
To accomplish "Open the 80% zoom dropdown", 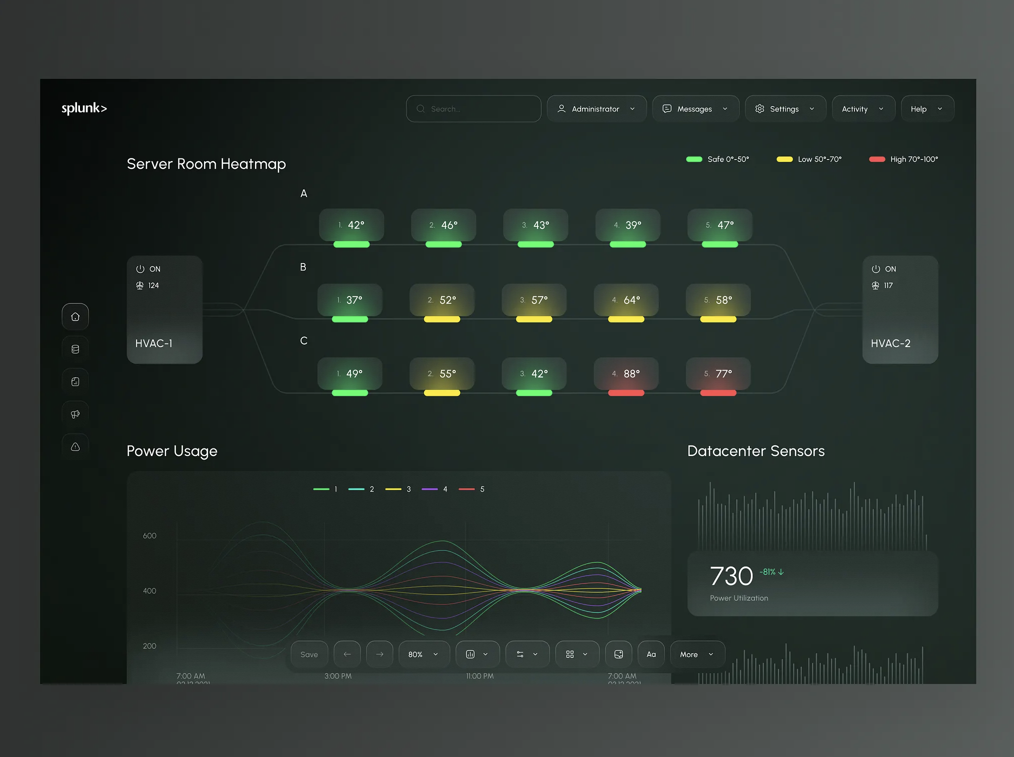I will click(x=422, y=654).
